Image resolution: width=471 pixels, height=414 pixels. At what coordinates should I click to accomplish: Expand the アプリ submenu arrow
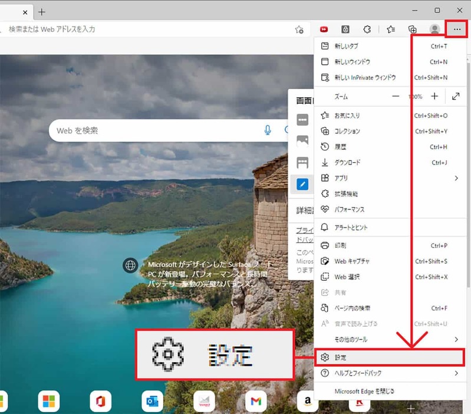(x=456, y=178)
